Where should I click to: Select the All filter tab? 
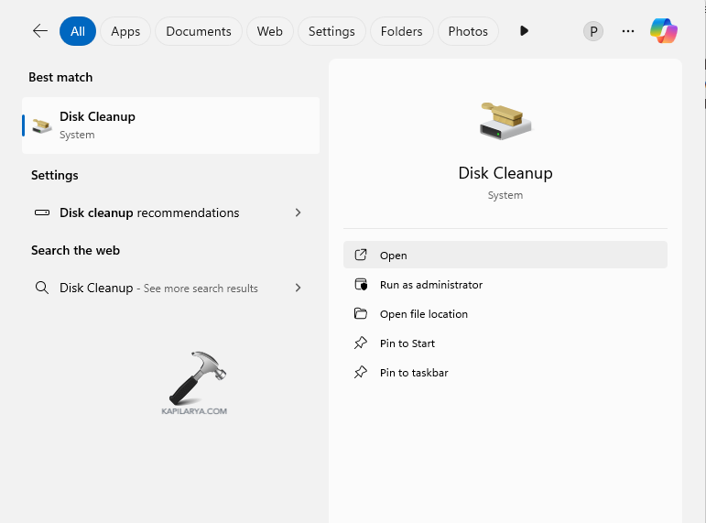[x=78, y=31]
